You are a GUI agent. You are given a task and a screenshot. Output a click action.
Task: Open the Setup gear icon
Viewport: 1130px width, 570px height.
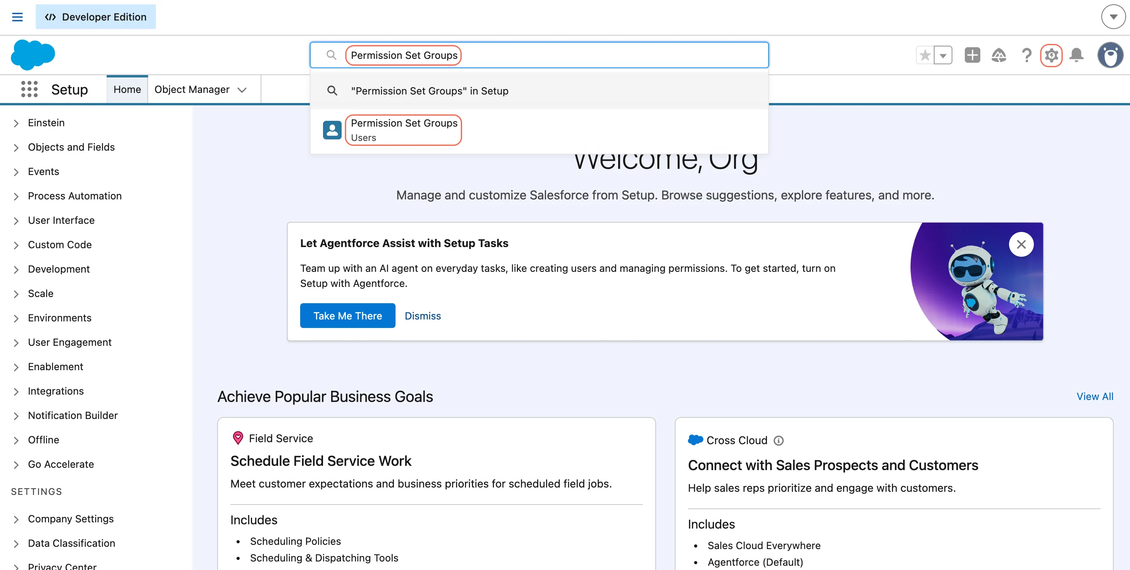pos(1052,55)
